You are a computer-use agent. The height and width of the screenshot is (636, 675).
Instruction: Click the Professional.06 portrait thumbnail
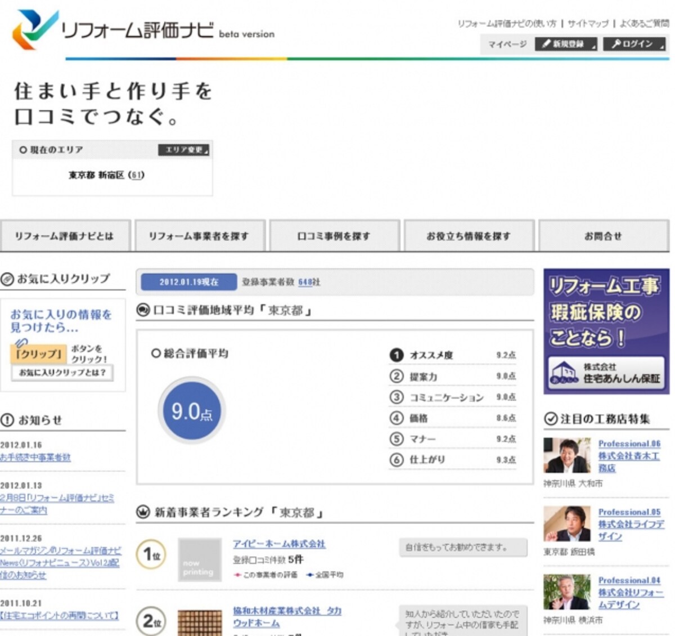567,455
